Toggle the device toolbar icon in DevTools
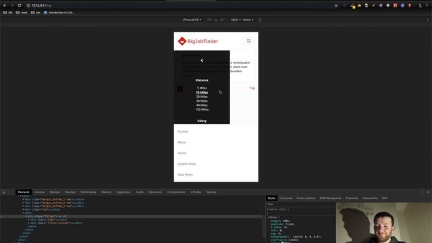Image resolution: width=432 pixels, height=243 pixels. (x=10, y=192)
